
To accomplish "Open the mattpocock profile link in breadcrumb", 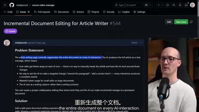I will [x=22, y=5].
